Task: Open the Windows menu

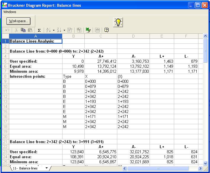Action: pos(10,12)
